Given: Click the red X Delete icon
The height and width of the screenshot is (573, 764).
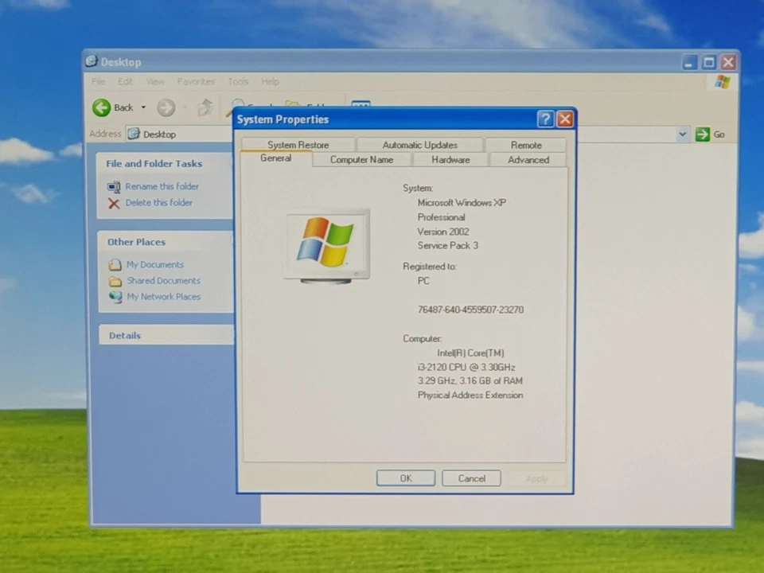Looking at the screenshot, I should tap(114, 203).
